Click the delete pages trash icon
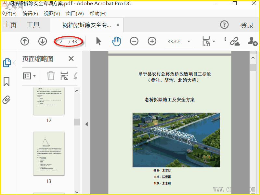 pos(51,76)
